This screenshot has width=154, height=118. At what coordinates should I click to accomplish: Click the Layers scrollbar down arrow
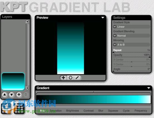coord(27,88)
